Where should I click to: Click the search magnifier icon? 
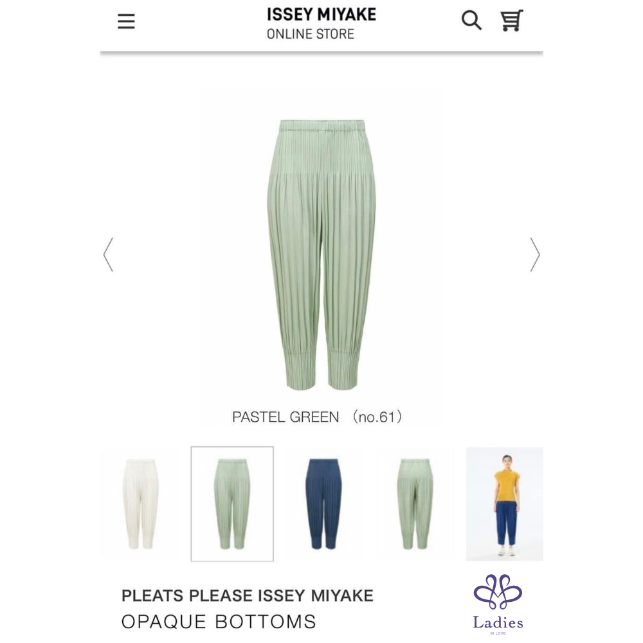click(x=471, y=21)
